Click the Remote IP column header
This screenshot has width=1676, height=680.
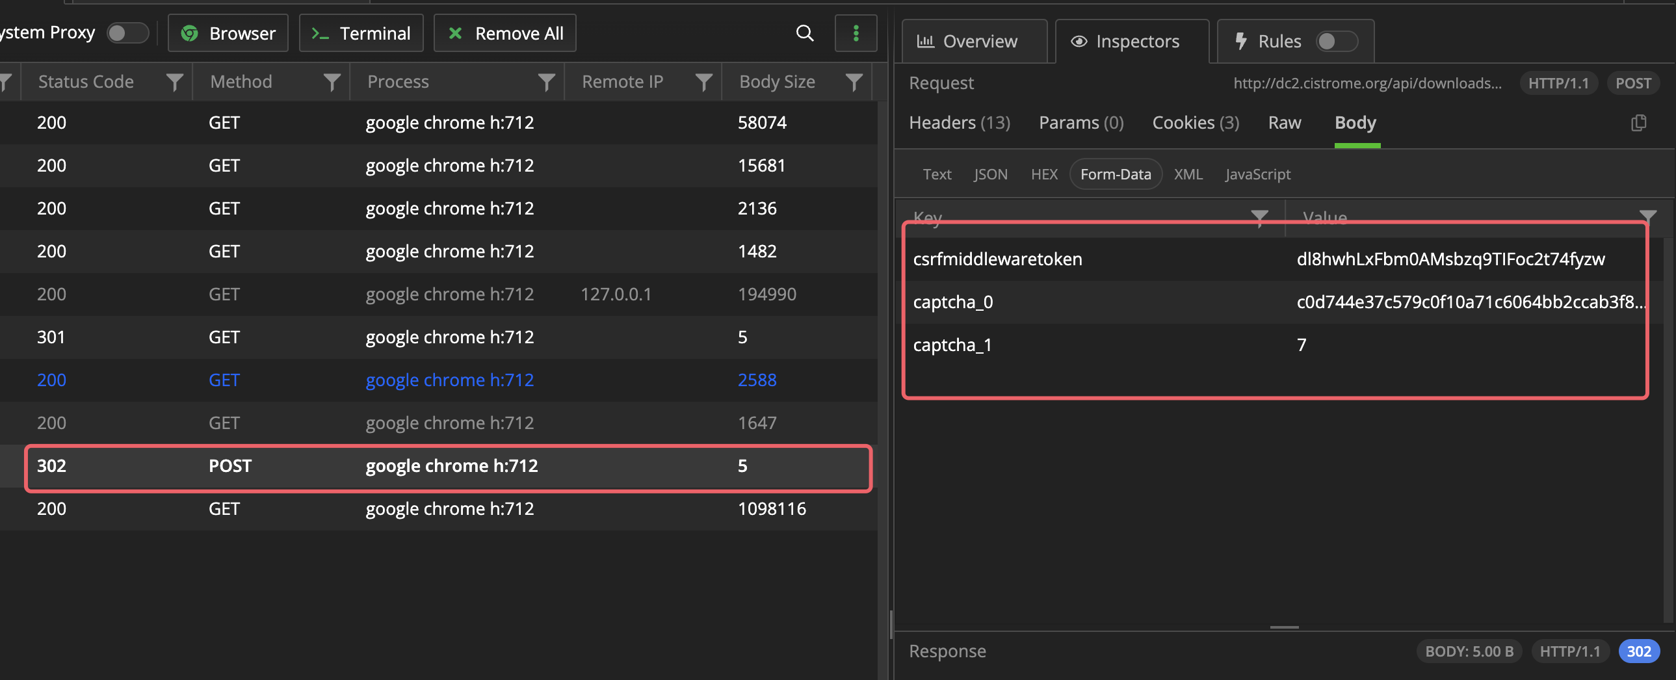[622, 82]
